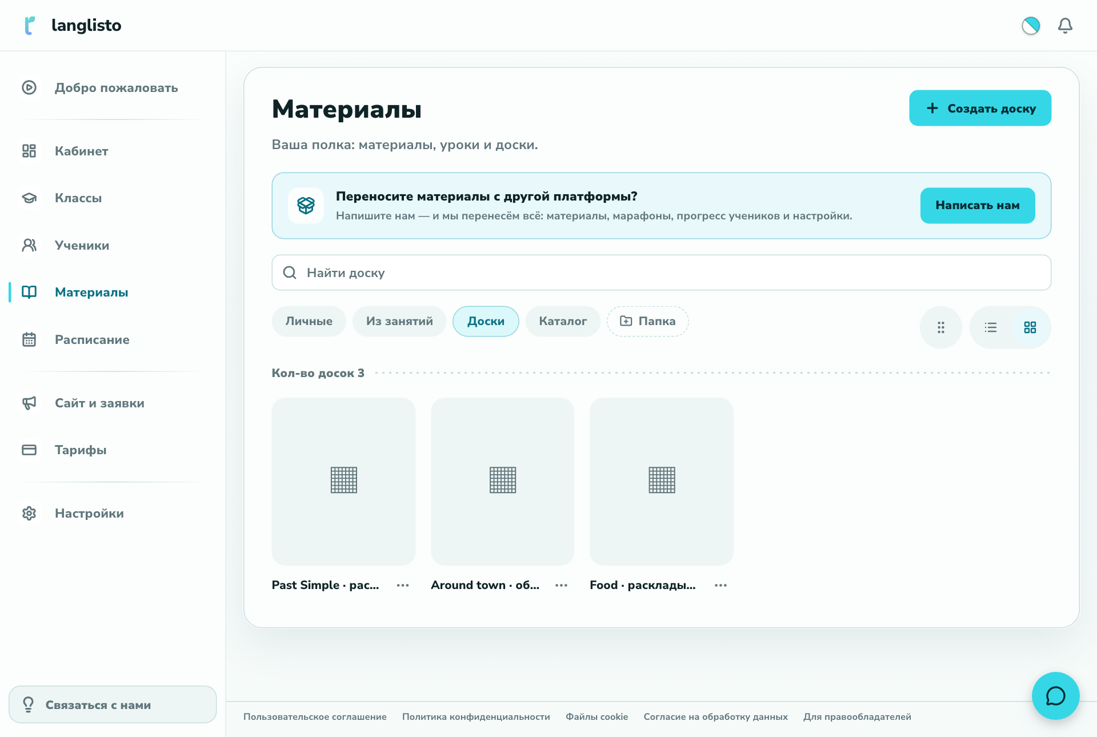Select the Личные filter tab
Image resolution: width=1097 pixels, height=737 pixels.
pos(309,321)
